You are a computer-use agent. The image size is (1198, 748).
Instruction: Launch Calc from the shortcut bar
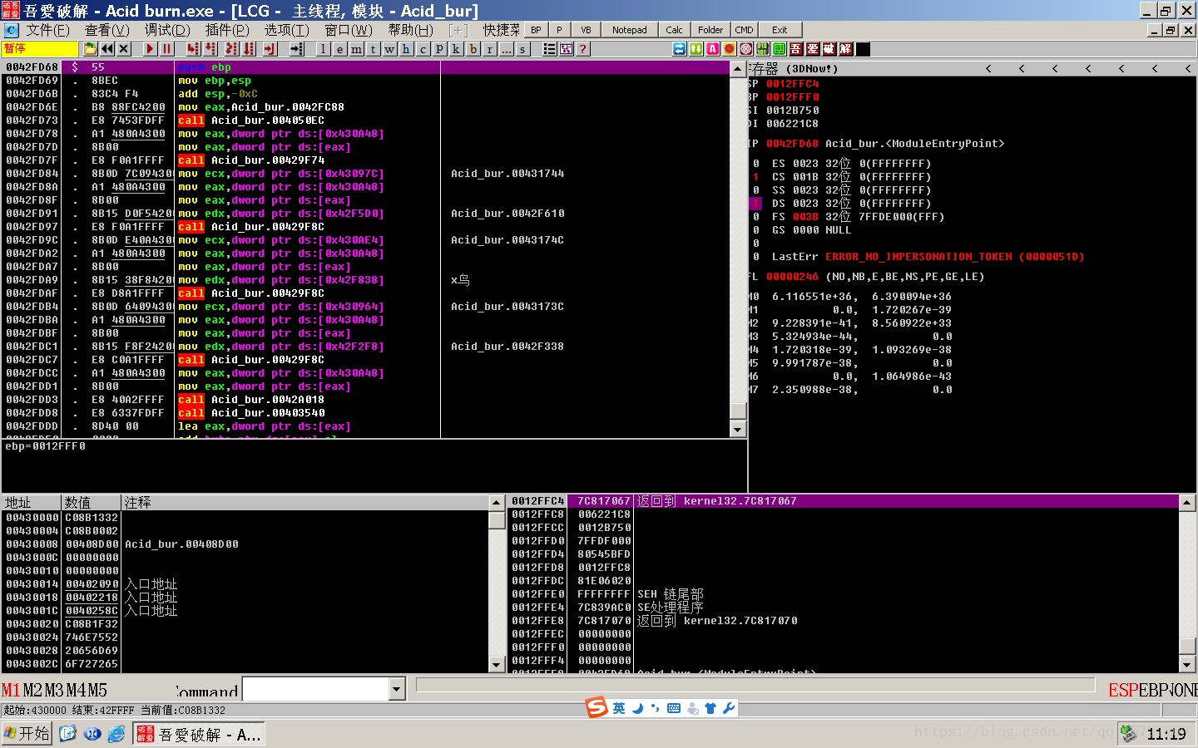[674, 30]
